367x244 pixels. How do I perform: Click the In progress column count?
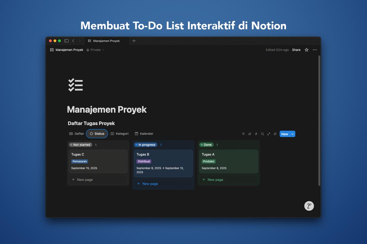(161, 145)
